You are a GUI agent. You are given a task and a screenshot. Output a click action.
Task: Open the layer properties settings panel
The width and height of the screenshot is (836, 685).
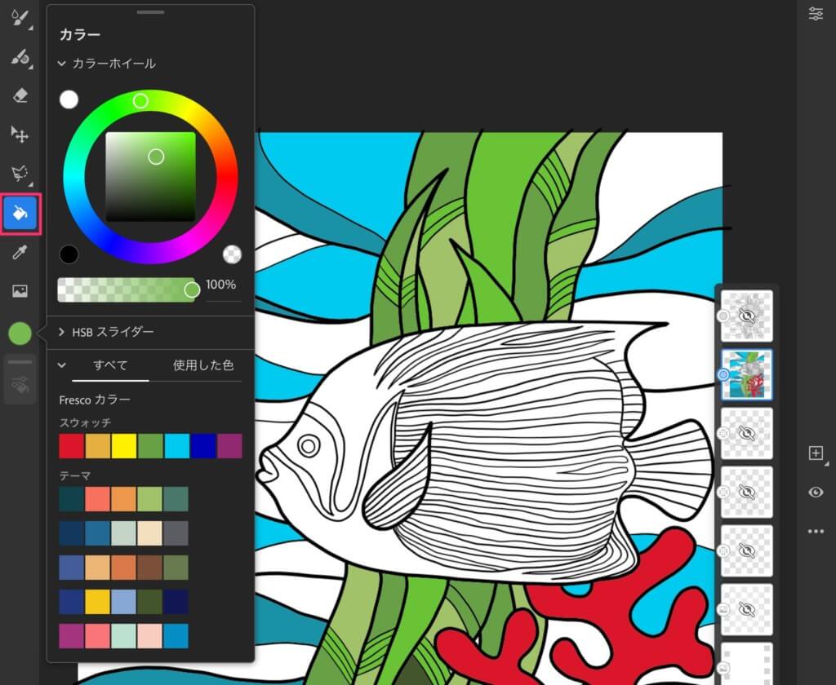(x=815, y=14)
